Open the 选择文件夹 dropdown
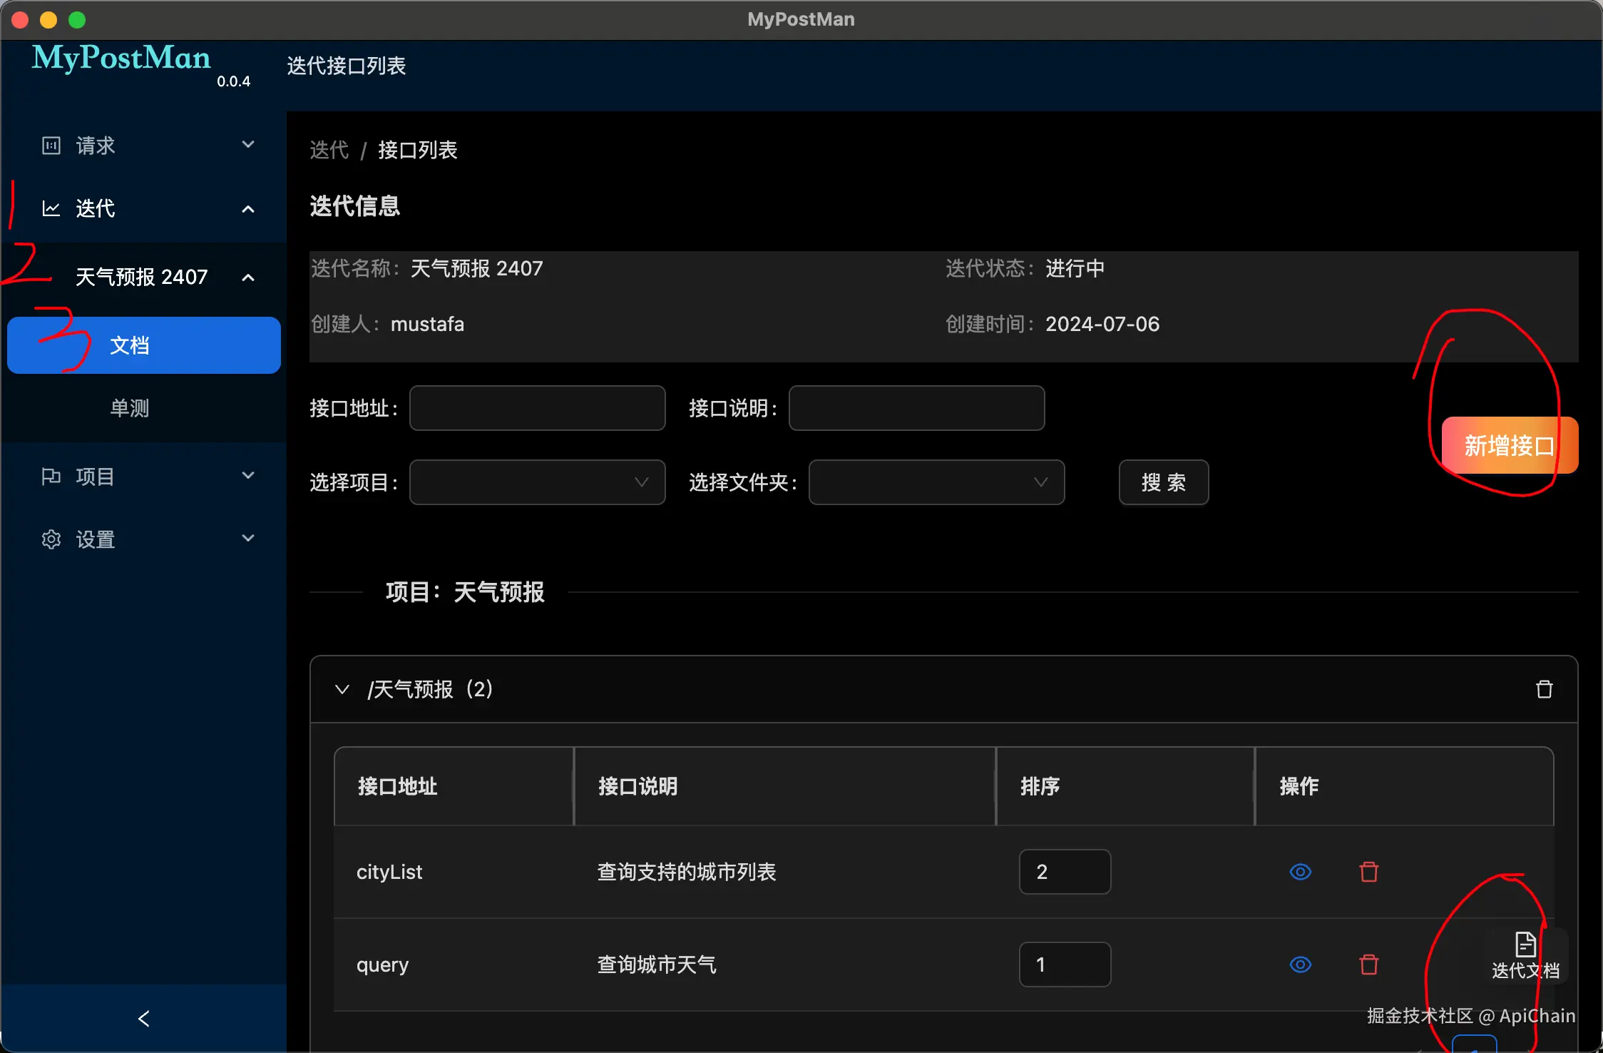Screen dimensions: 1603x1053 (x=936, y=482)
